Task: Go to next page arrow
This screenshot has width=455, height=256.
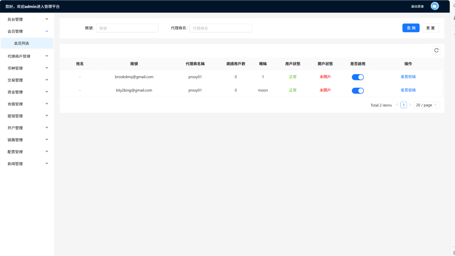Action: 410,105
